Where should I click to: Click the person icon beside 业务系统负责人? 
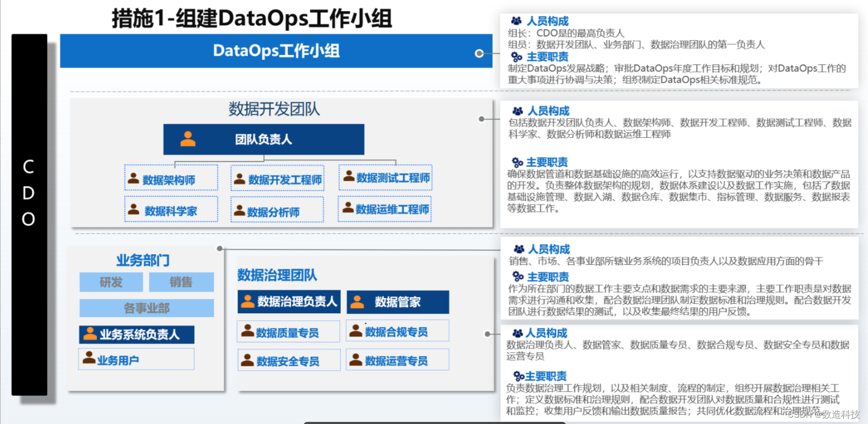coord(90,334)
